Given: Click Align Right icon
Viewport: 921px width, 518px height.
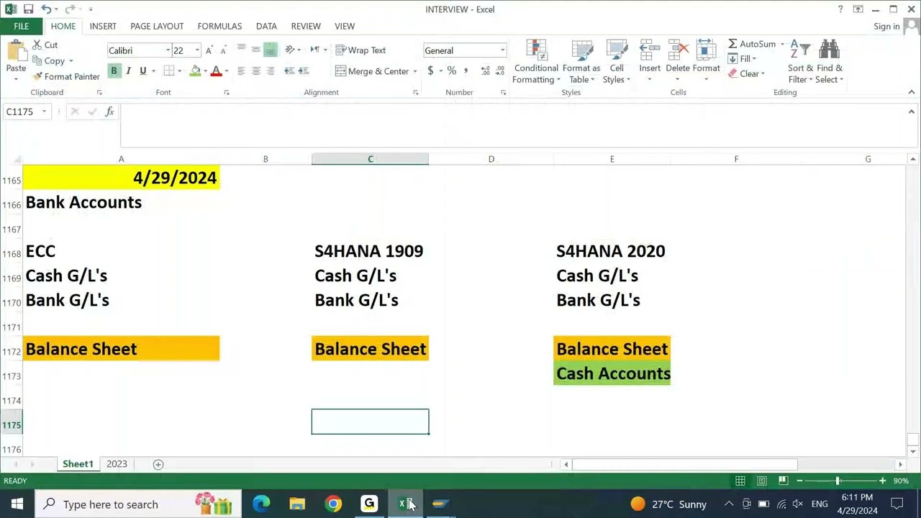Looking at the screenshot, I should coord(270,71).
